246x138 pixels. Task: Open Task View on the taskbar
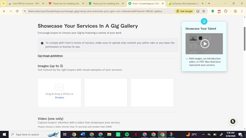click(x=65, y=134)
